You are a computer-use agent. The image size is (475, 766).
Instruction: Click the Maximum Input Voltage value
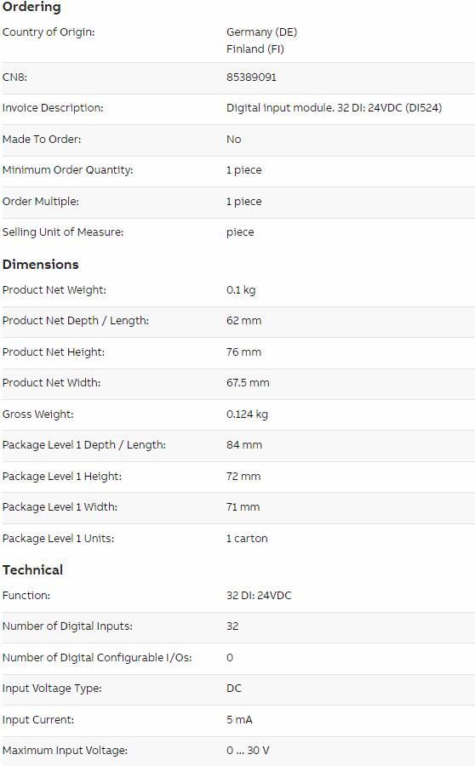coord(248,751)
